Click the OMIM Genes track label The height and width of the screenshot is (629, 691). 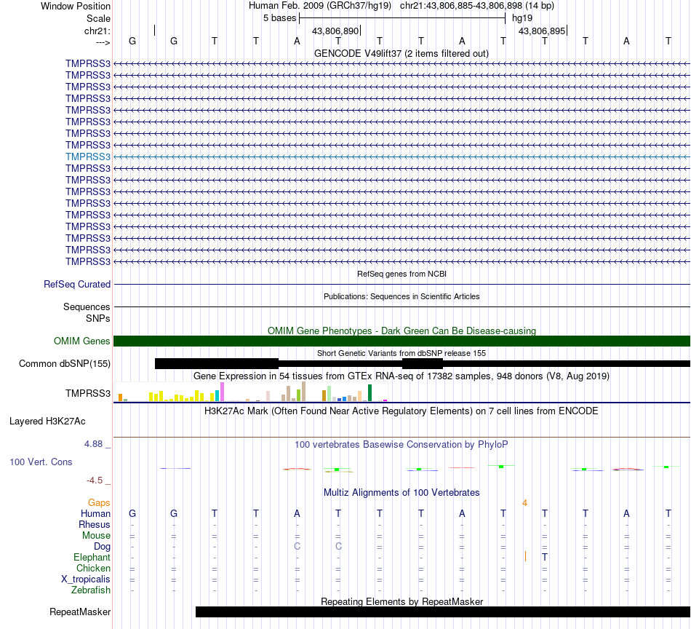(81, 341)
